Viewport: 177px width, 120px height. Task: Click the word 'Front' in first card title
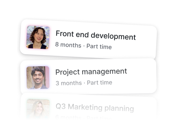[x=65, y=34]
